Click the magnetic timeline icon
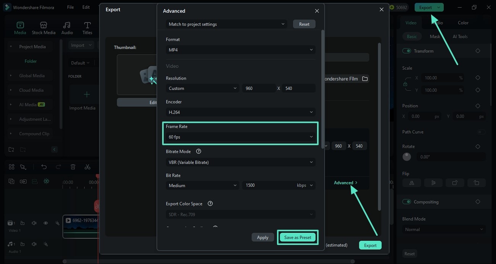496x264 pixels. coord(35,181)
